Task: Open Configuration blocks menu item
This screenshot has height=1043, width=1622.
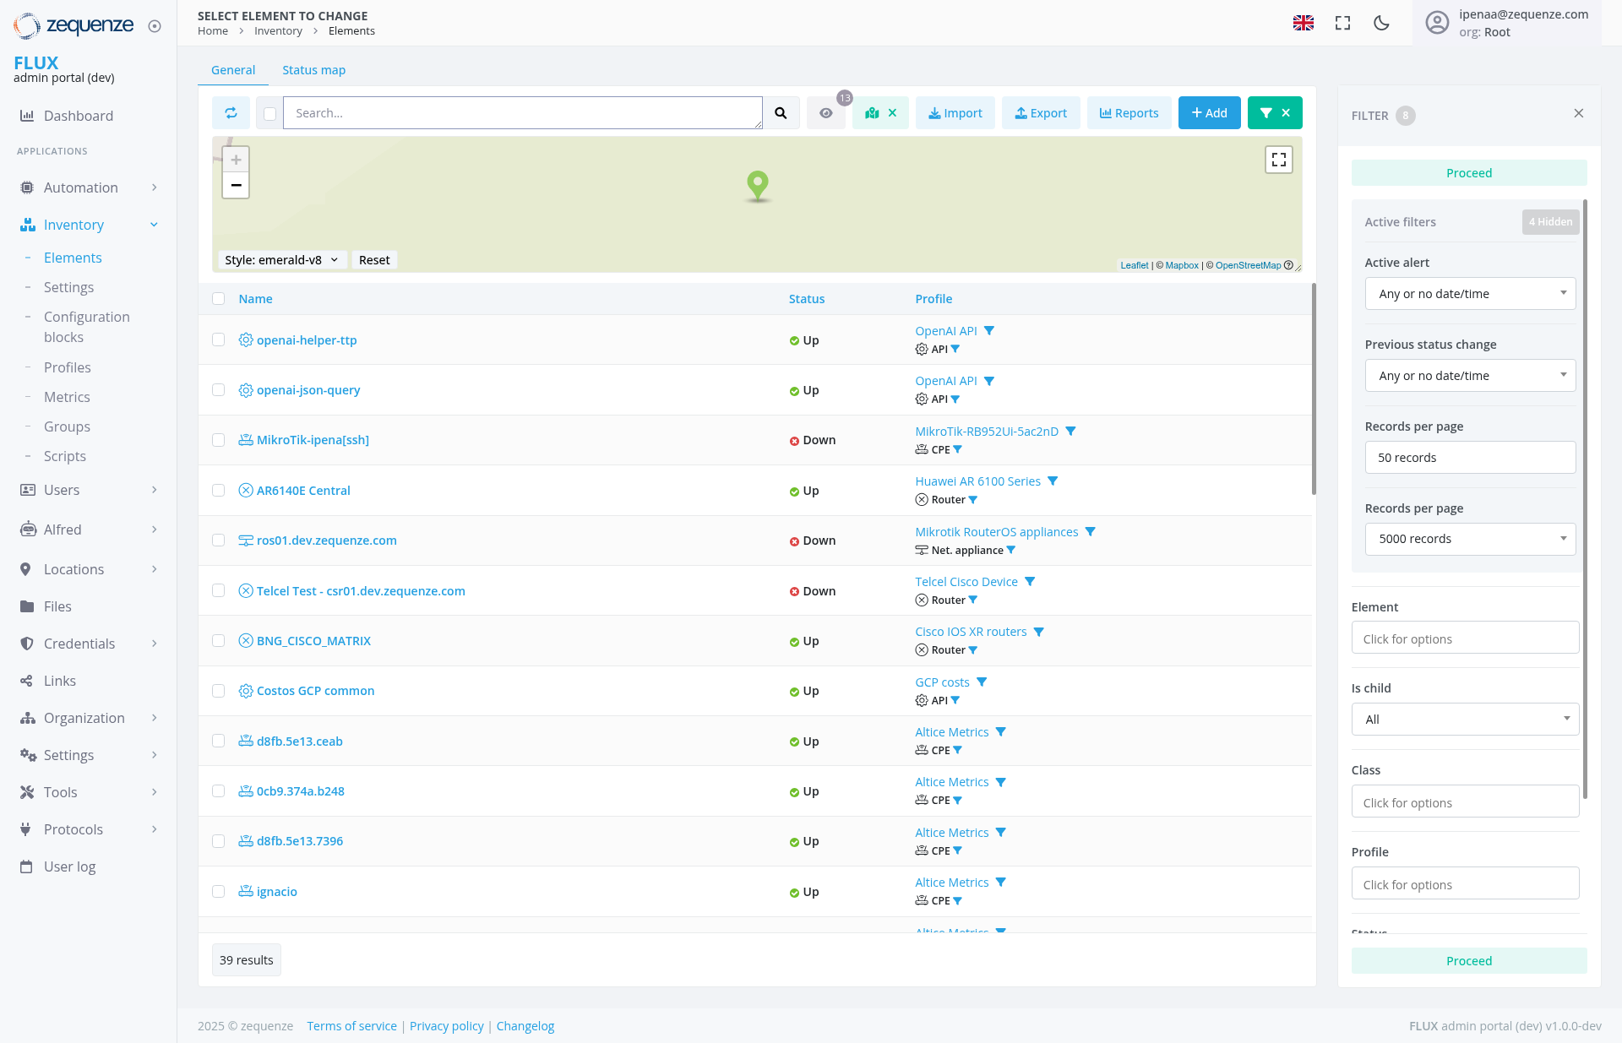Action: tap(87, 327)
